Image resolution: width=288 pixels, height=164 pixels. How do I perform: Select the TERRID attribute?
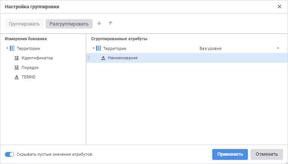(x=28, y=77)
